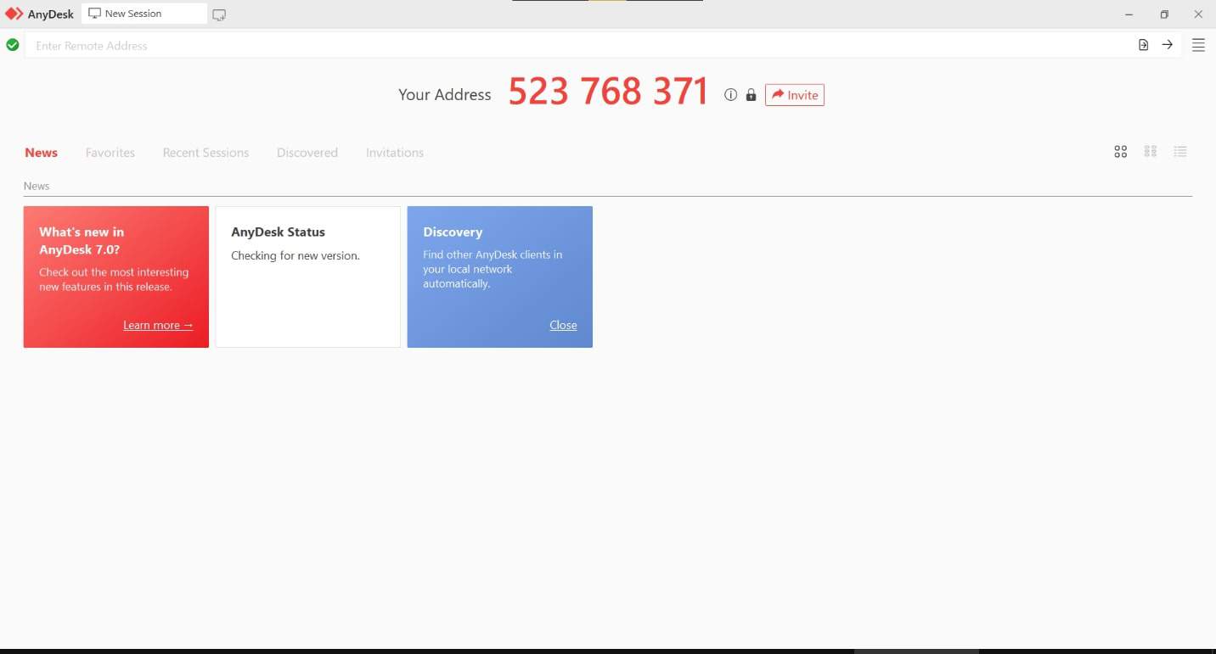Click the info icon next to your address
1216x654 pixels.
(730, 95)
